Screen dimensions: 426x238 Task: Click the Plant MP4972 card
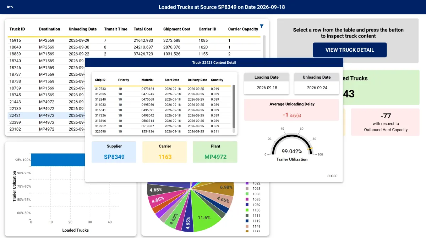[215, 152]
